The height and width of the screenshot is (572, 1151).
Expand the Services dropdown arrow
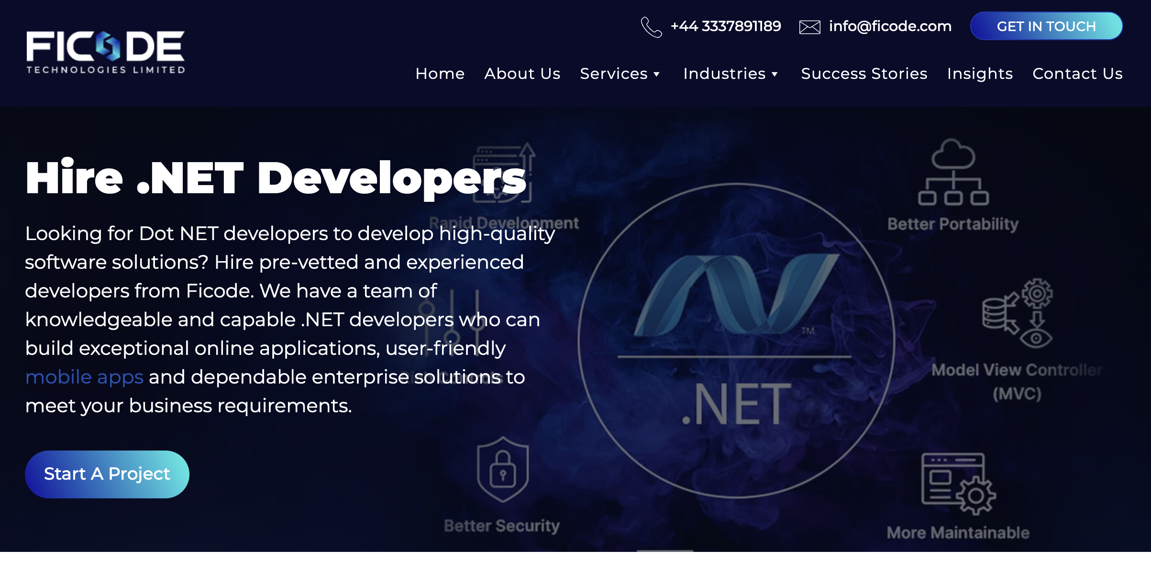[x=656, y=74]
